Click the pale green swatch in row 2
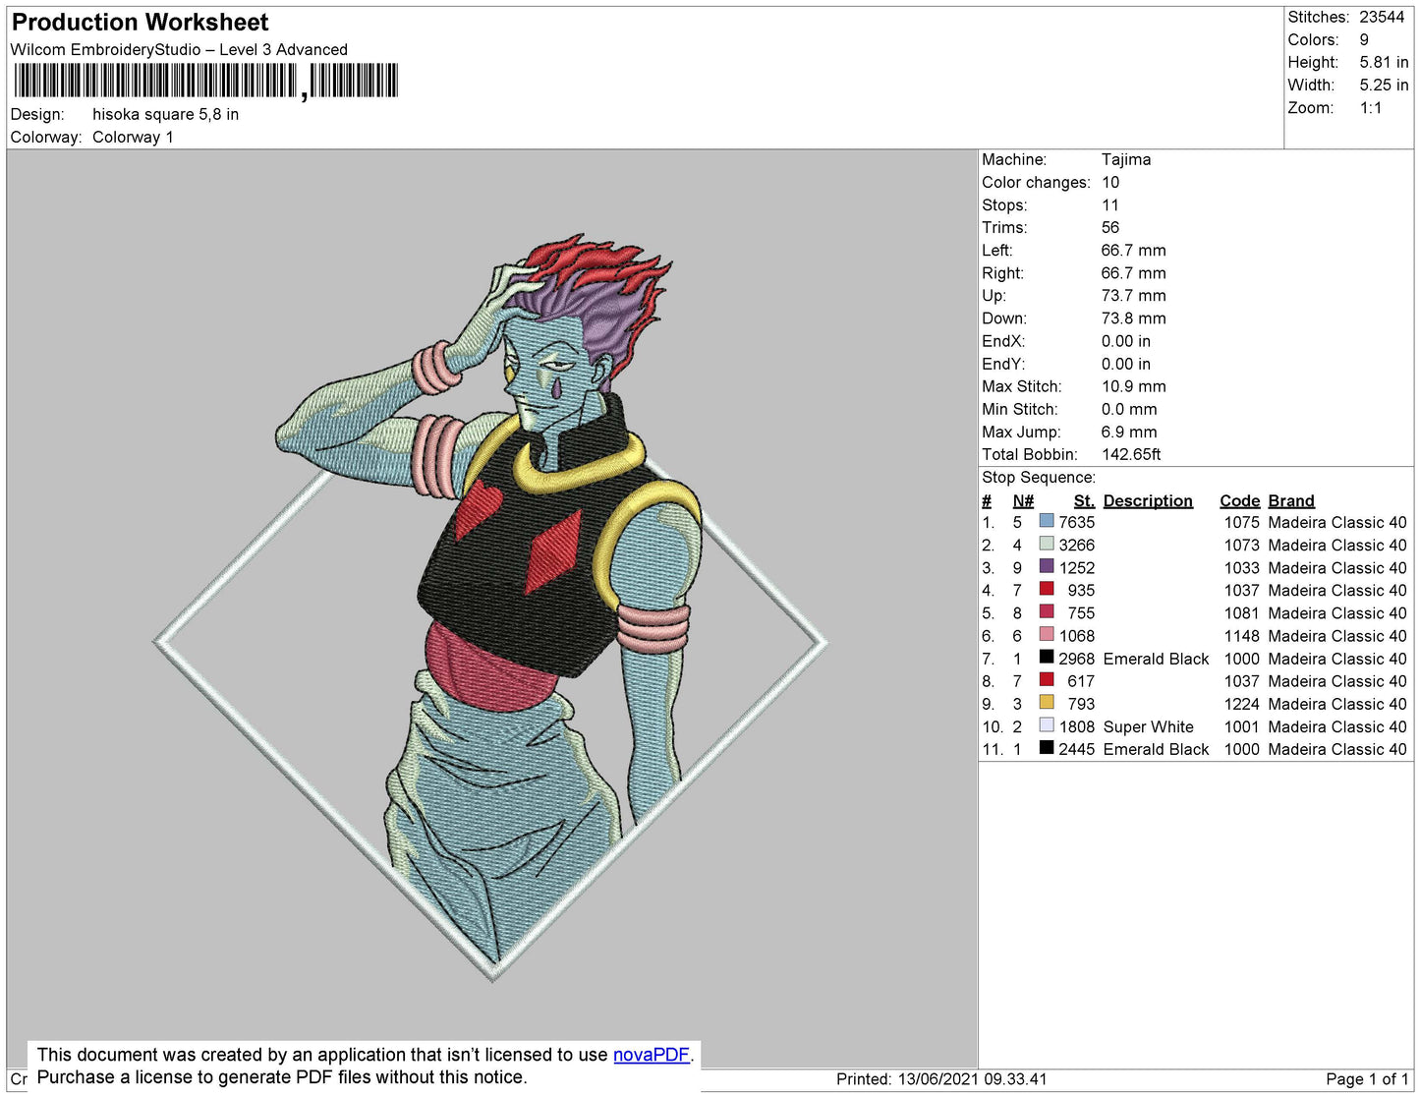 pyautogui.click(x=1047, y=545)
